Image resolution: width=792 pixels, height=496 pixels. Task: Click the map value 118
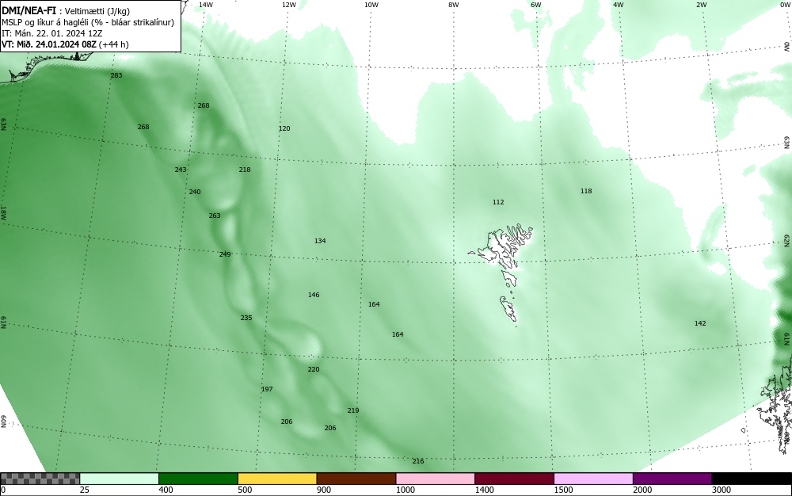point(586,191)
